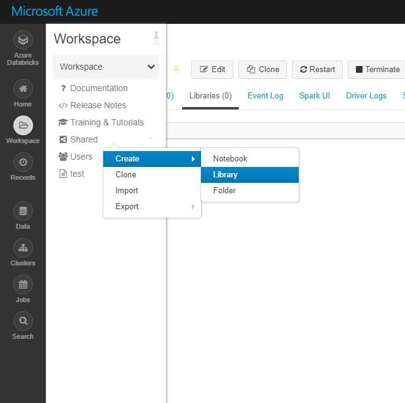405x403 pixels.
Task: Open Training & Tutorials entry
Action: [x=107, y=122]
